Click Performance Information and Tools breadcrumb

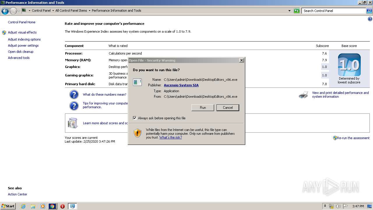[117, 10]
